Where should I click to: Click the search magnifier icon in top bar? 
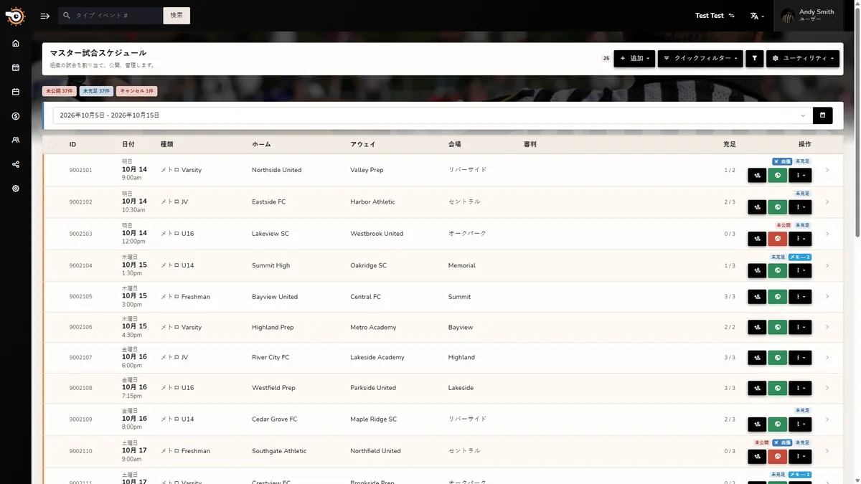[x=67, y=15]
